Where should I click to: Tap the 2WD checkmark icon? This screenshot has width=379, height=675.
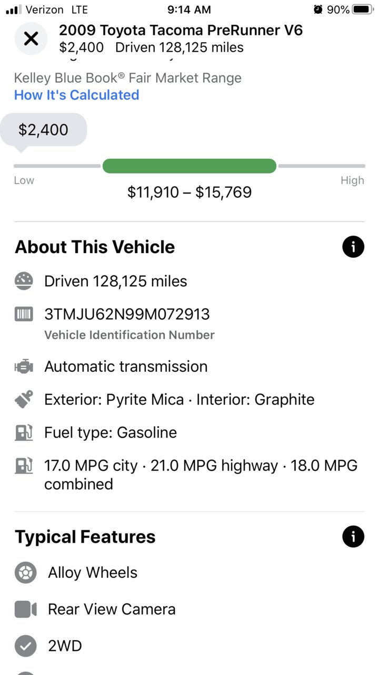(x=26, y=646)
